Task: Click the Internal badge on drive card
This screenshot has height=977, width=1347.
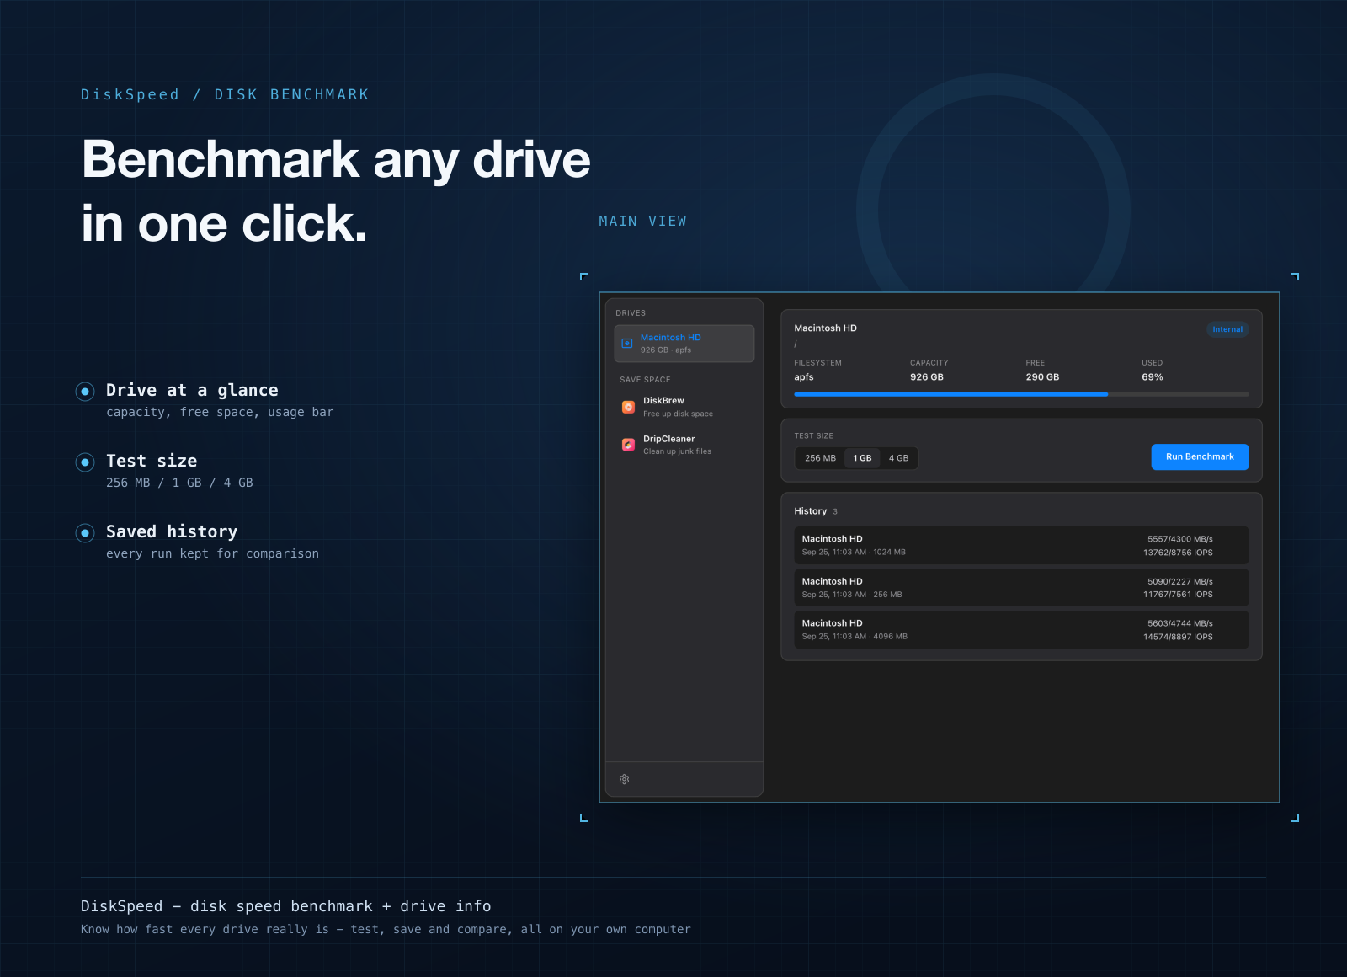Action: point(1227,329)
